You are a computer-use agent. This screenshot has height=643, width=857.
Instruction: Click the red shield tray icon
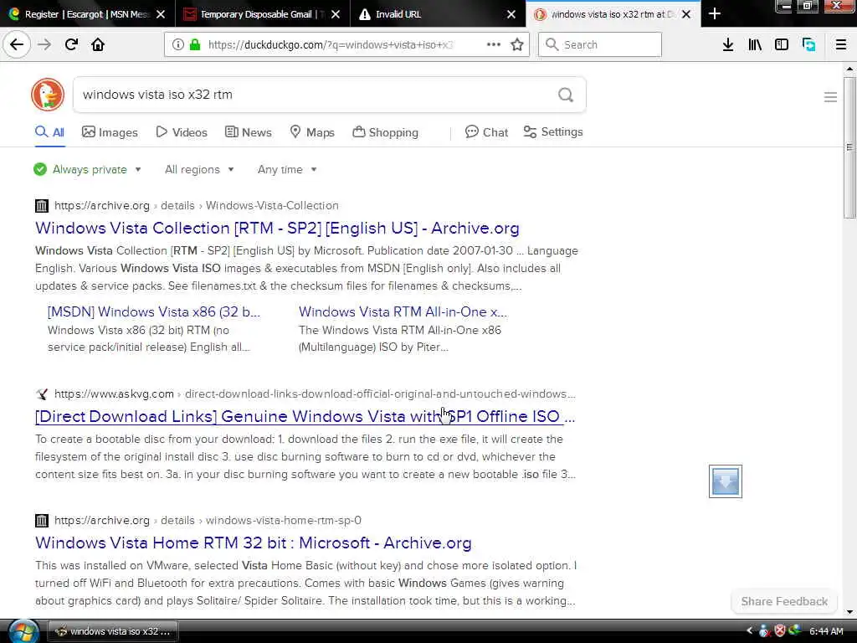click(x=780, y=631)
